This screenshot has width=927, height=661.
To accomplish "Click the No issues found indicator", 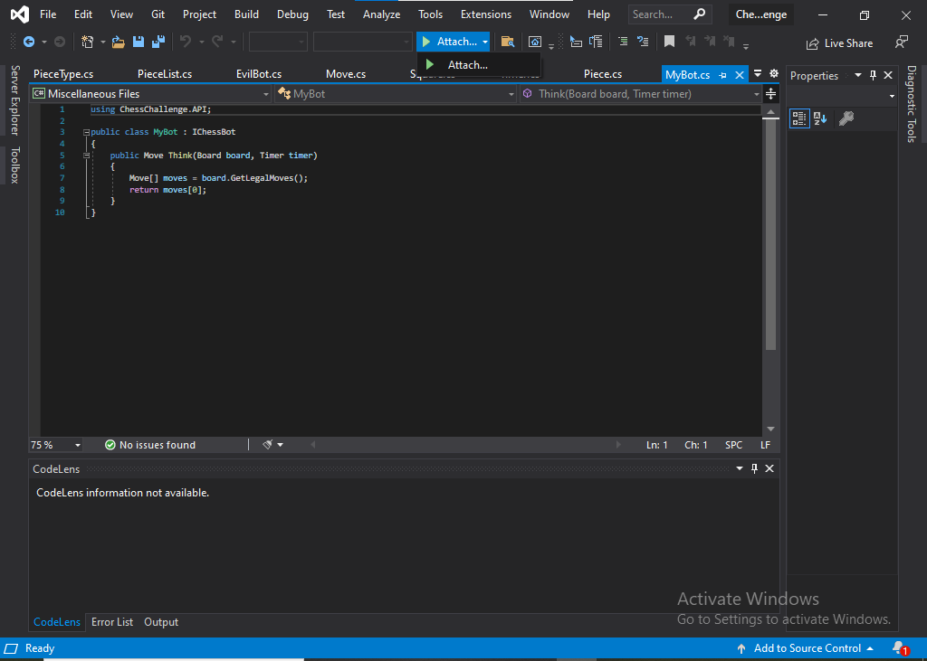I will (x=150, y=445).
